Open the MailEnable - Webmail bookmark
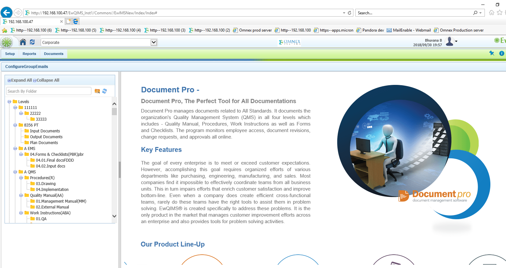The image size is (506, 268). (409, 30)
